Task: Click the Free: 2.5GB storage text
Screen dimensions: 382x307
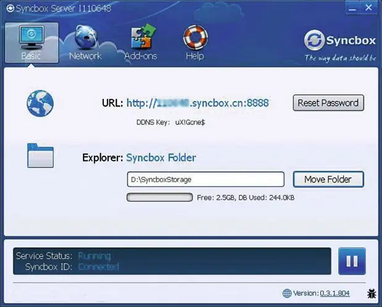Action: 216,197
